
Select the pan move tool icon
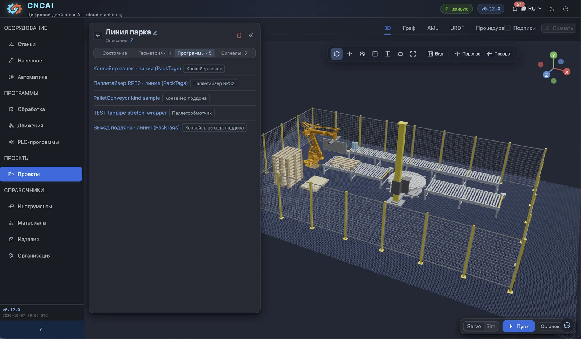point(349,54)
